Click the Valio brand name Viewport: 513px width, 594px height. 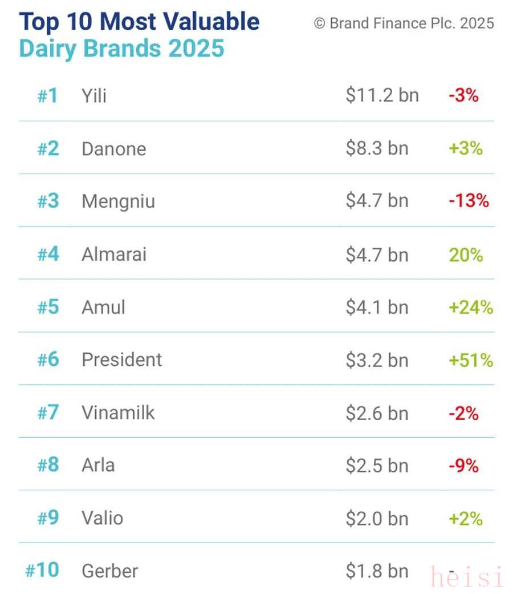click(x=102, y=518)
